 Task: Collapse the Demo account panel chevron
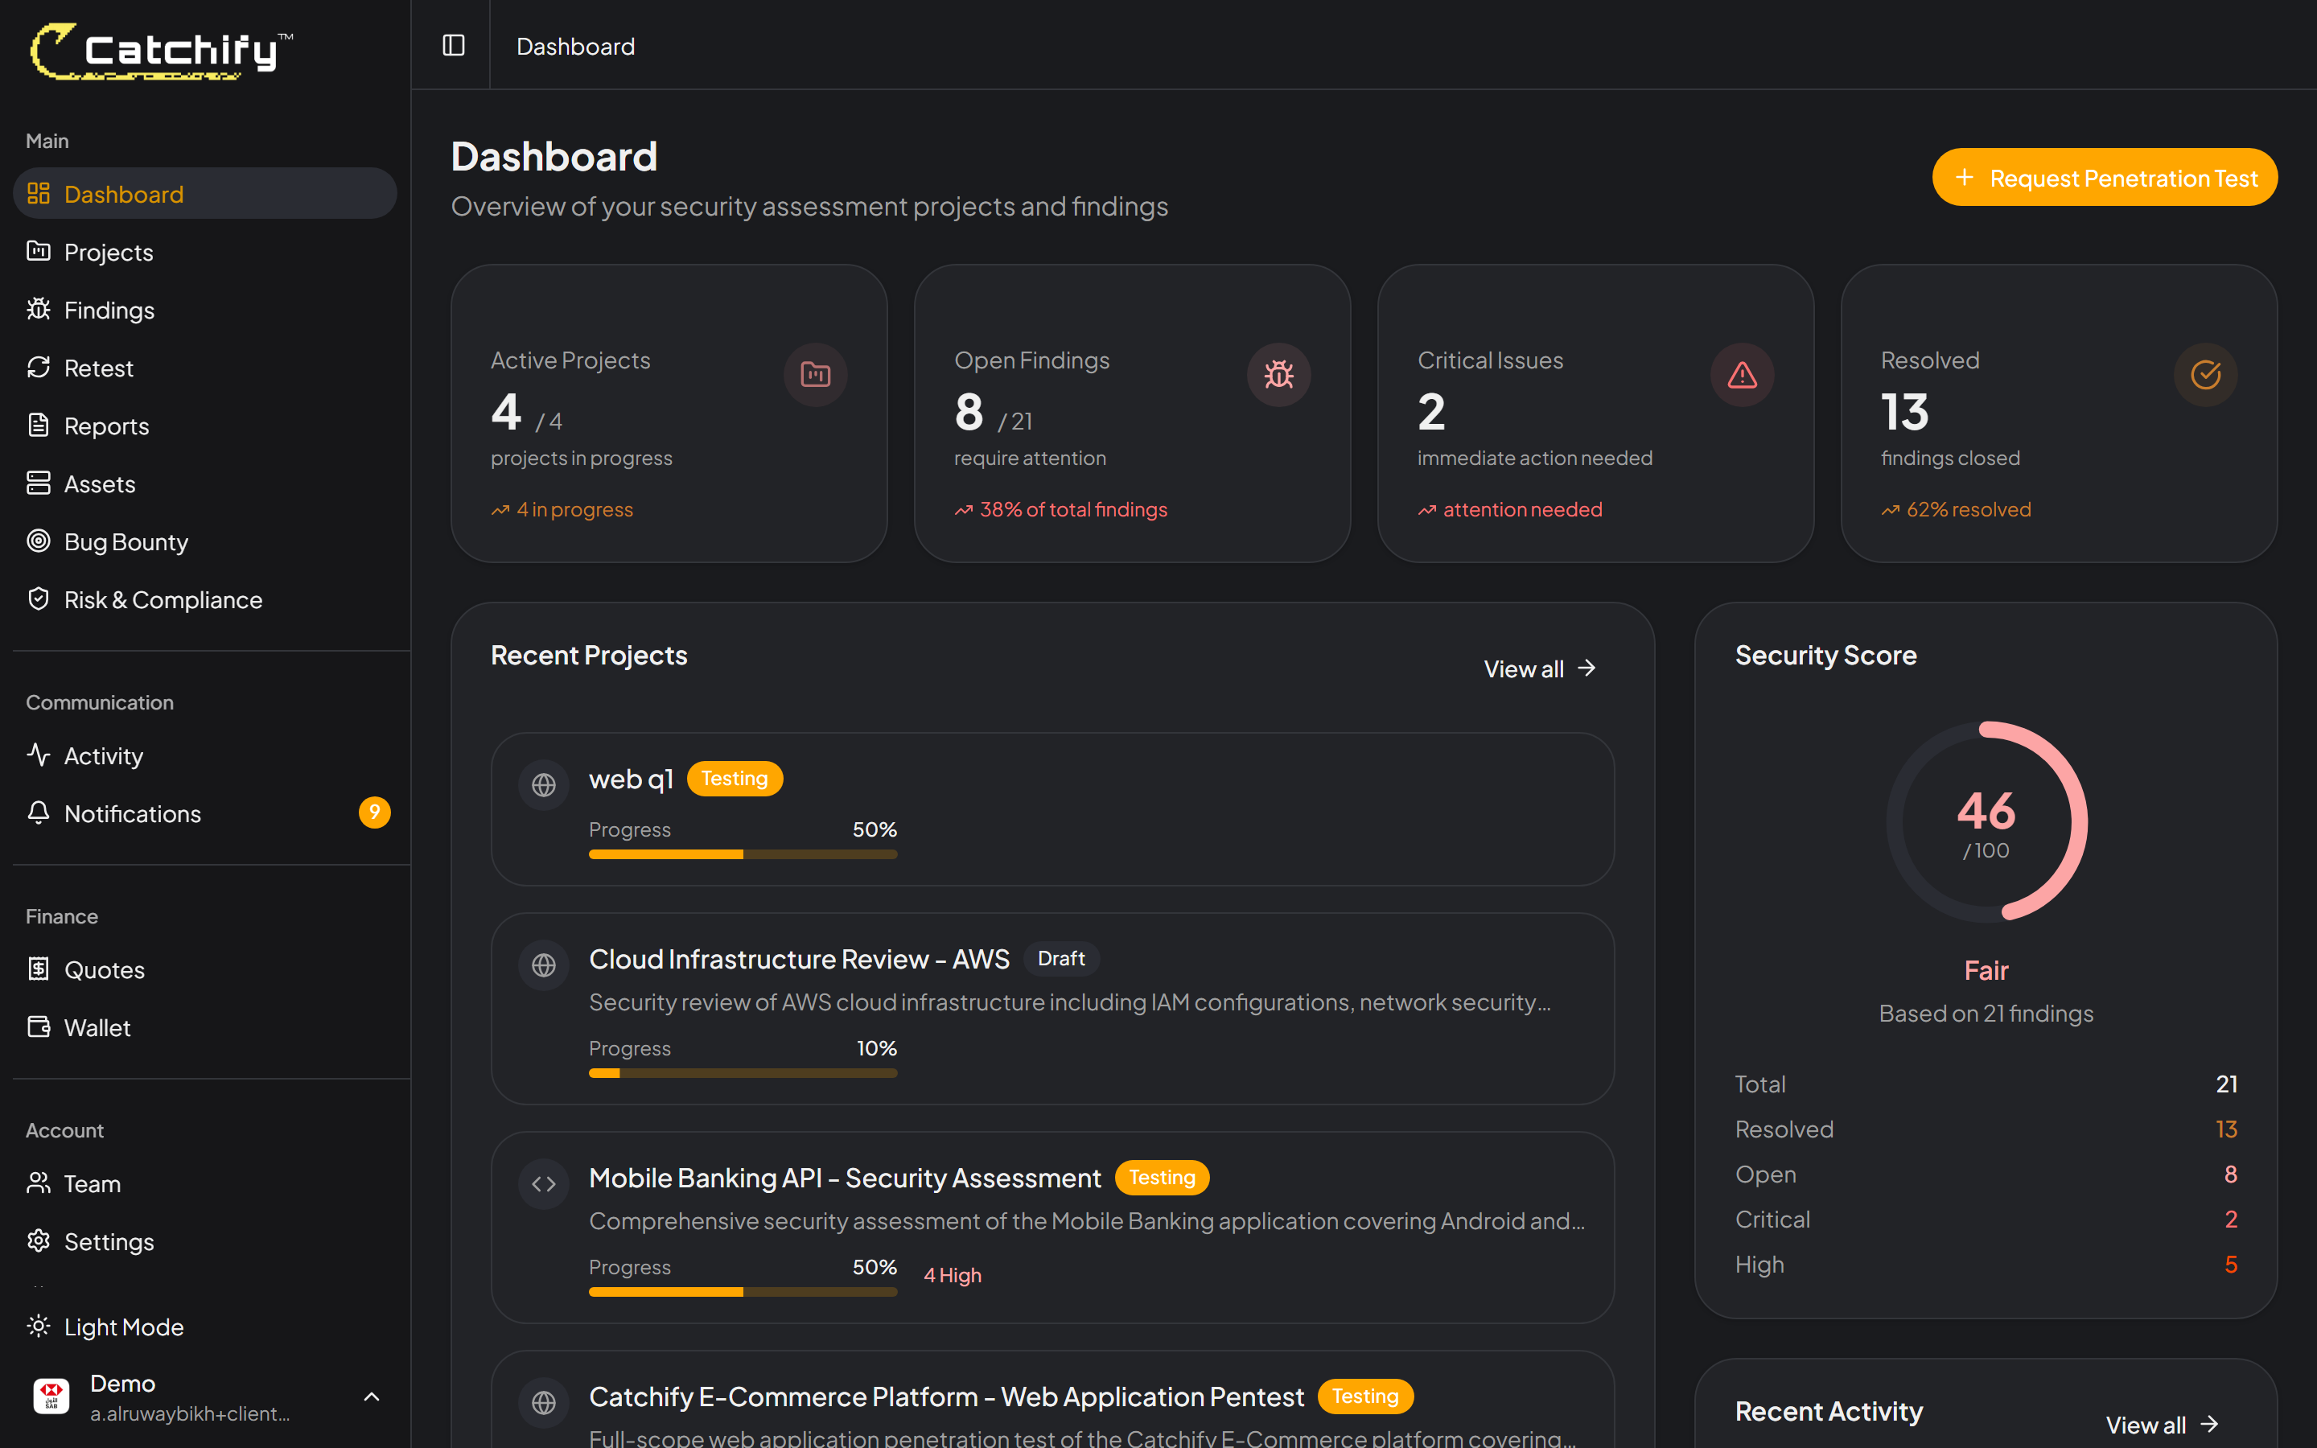pos(372,1397)
